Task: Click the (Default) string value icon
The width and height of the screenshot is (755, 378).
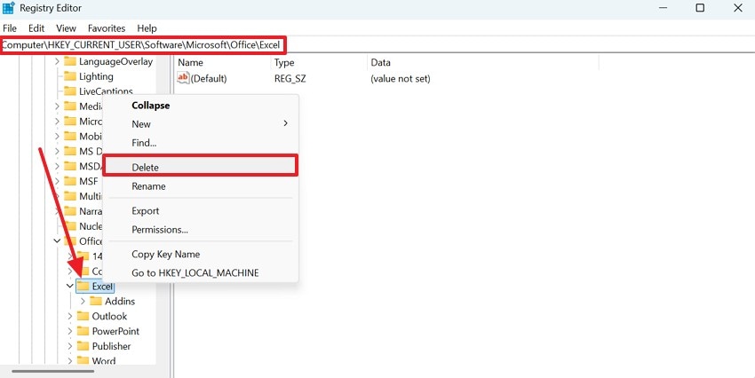Action: pyautogui.click(x=184, y=77)
